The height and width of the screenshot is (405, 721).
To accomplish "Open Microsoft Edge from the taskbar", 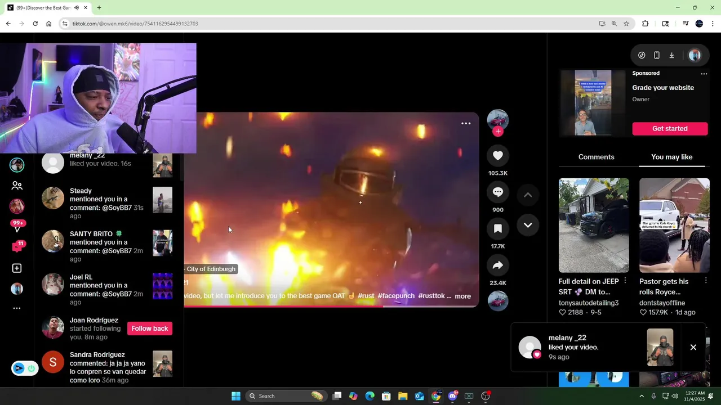I will pyautogui.click(x=370, y=396).
